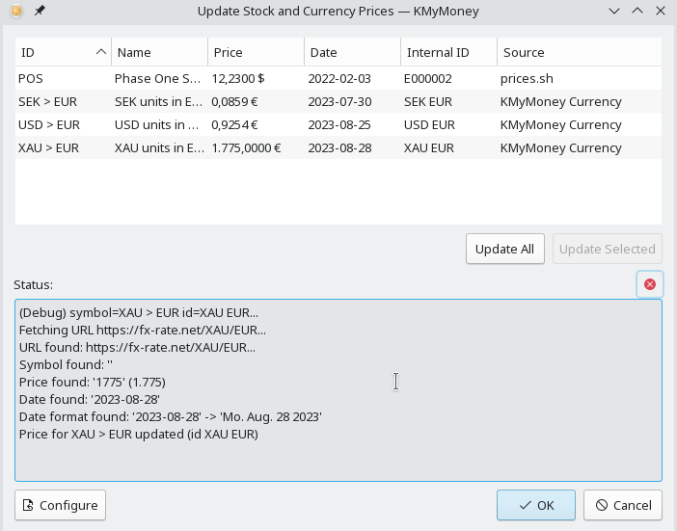Minimize the window using title bar chevron
Viewport: 677px width, 531px height.
point(614,11)
